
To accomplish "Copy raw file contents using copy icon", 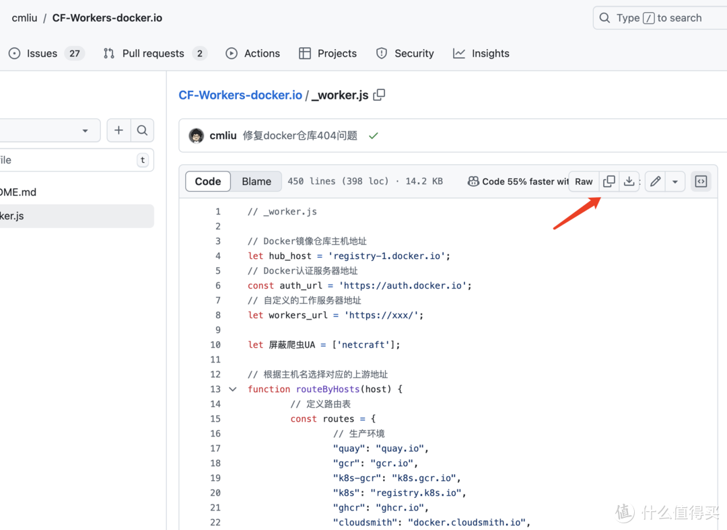I will pos(609,181).
